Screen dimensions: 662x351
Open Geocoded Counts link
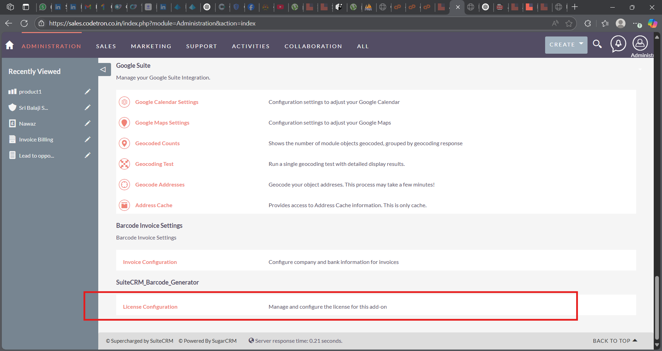pos(157,143)
